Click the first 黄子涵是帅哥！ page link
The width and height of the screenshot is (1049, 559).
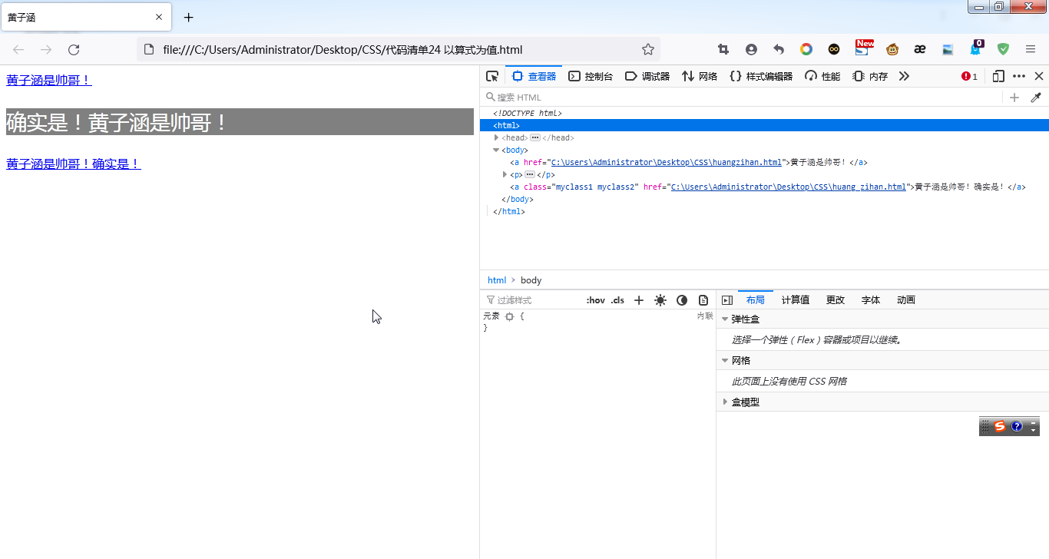coord(49,80)
